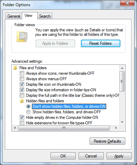The height and width of the screenshot is (165, 137).
Task: Click the horizontal scroll-right arrow
Action: [x=116, y=128]
